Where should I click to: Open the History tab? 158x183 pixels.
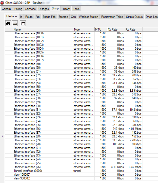pyautogui.click(x=66, y=9)
